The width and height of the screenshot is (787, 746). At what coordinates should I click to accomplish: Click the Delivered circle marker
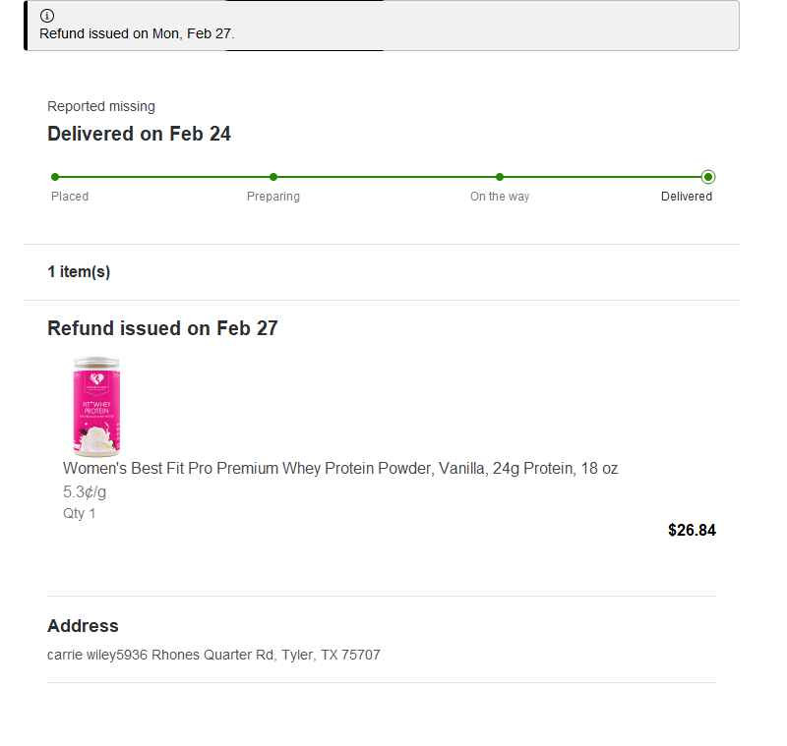point(708,177)
